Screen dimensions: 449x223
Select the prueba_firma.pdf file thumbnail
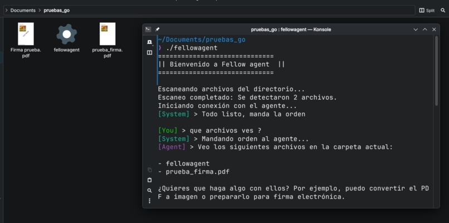click(108, 34)
